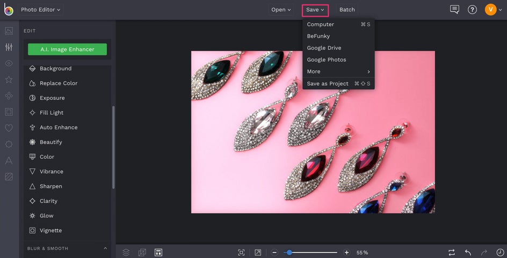The height and width of the screenshot is (258, 507).
Task: Save to Google Drive
Action: pos(338,48)
